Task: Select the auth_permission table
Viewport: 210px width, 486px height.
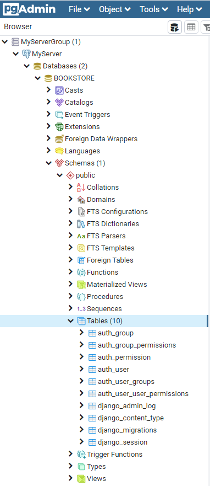Action: (124, 357)
